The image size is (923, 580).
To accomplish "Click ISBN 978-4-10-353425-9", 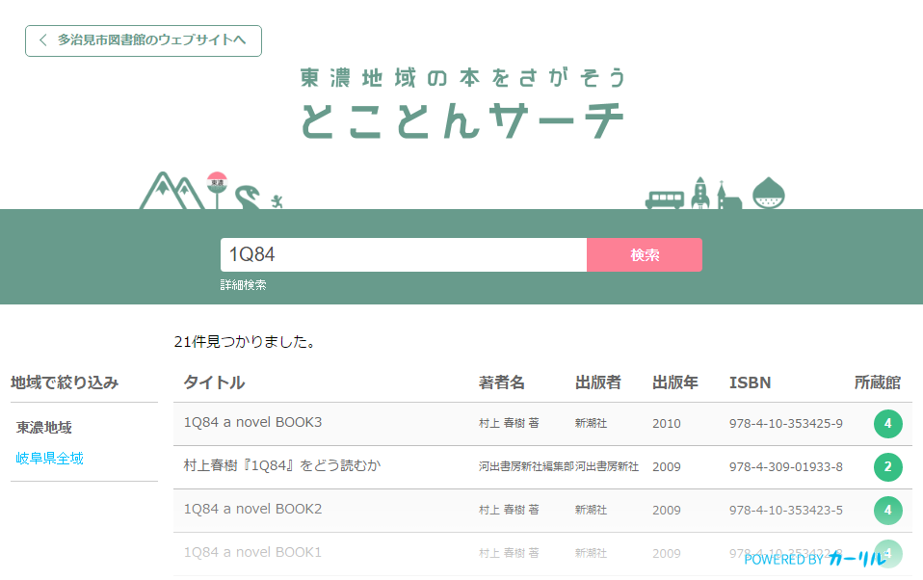I will (786, 423).
